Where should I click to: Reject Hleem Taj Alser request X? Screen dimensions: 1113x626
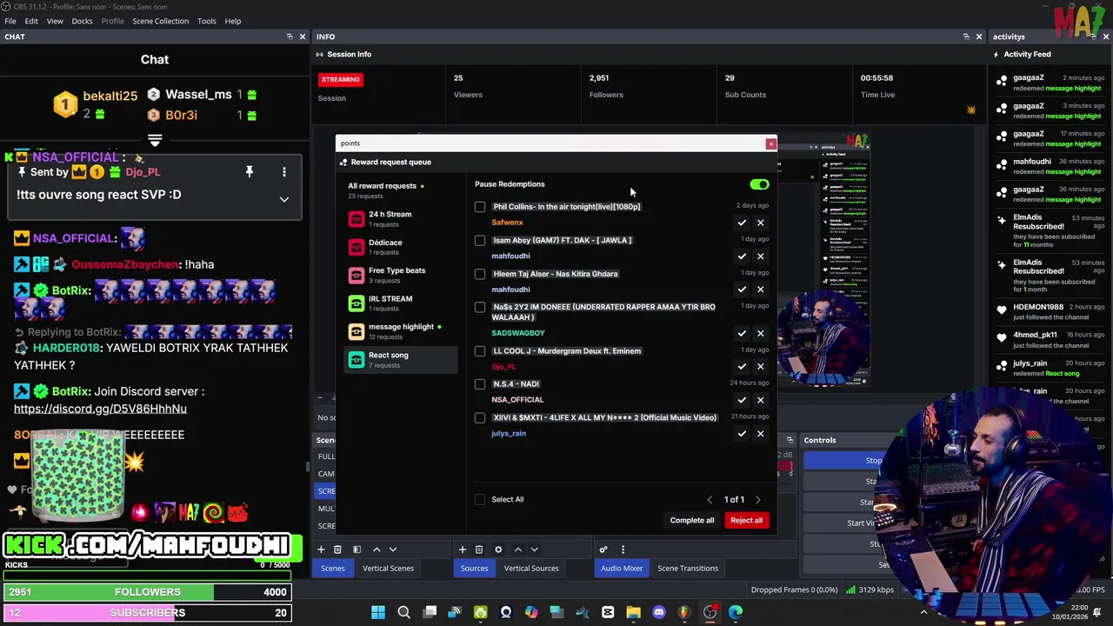(761, 290)
